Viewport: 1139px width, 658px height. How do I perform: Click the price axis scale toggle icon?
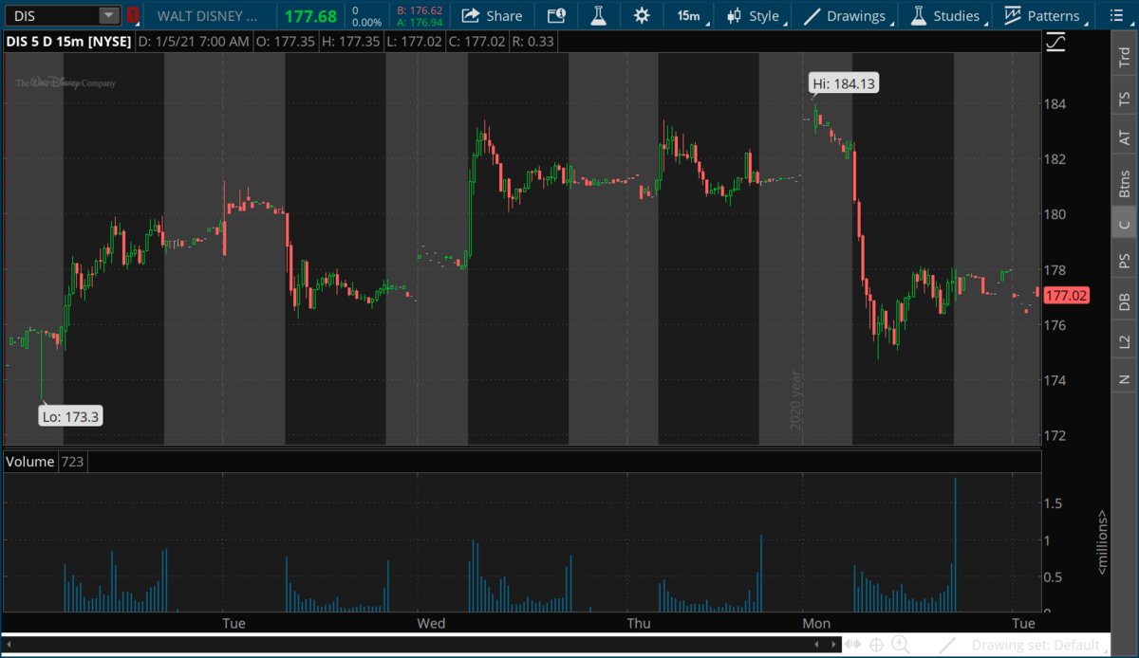[1055, 43]
